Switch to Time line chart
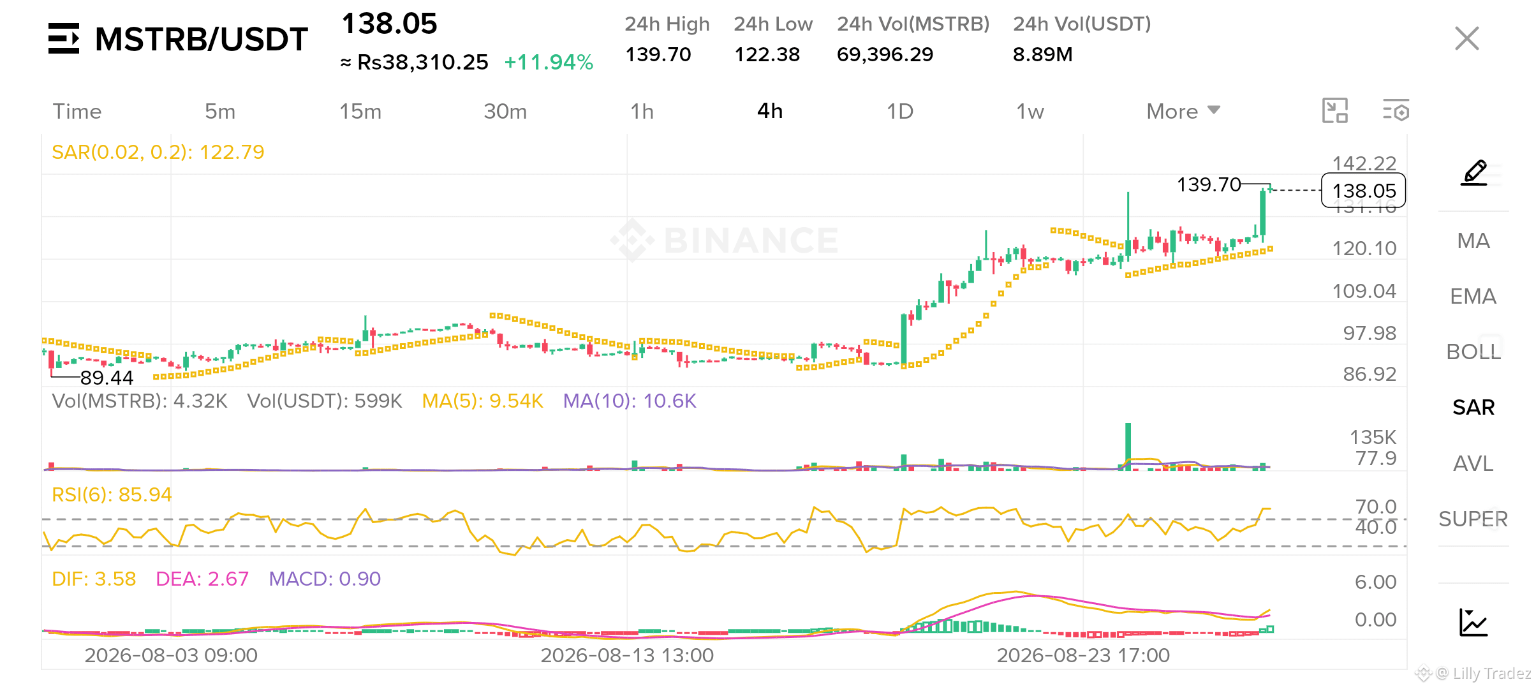 click(77, 111)
